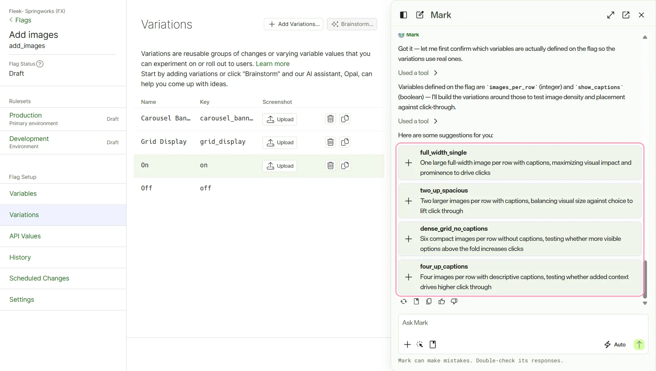
Task: Expand the first 'Used a tool' details
Action: 418,73
